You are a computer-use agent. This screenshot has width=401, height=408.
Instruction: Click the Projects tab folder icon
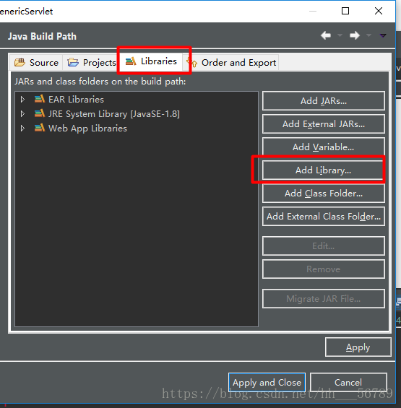tap(73, 62)
